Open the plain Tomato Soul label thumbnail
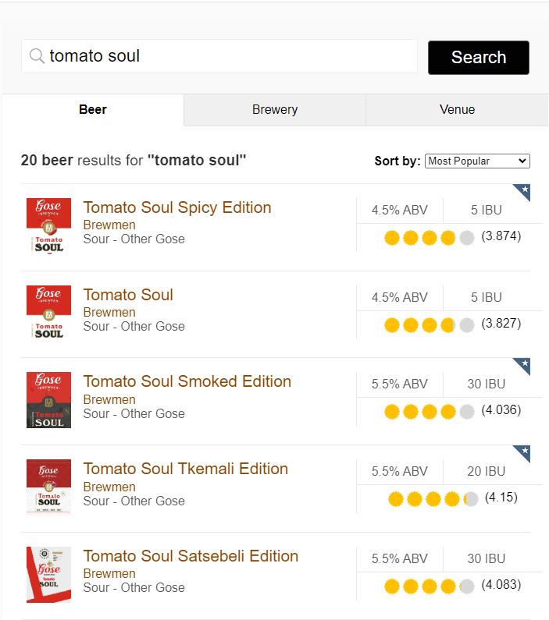Viewport: 549px width, 620px height. click(x=48, y=313)
